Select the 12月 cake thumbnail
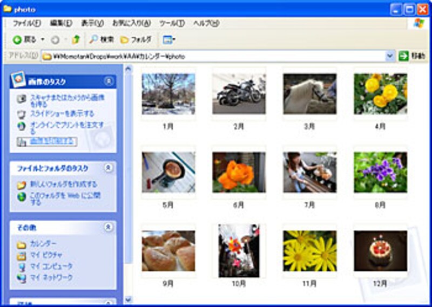432x307 pixels. click(x=380, y=251)
